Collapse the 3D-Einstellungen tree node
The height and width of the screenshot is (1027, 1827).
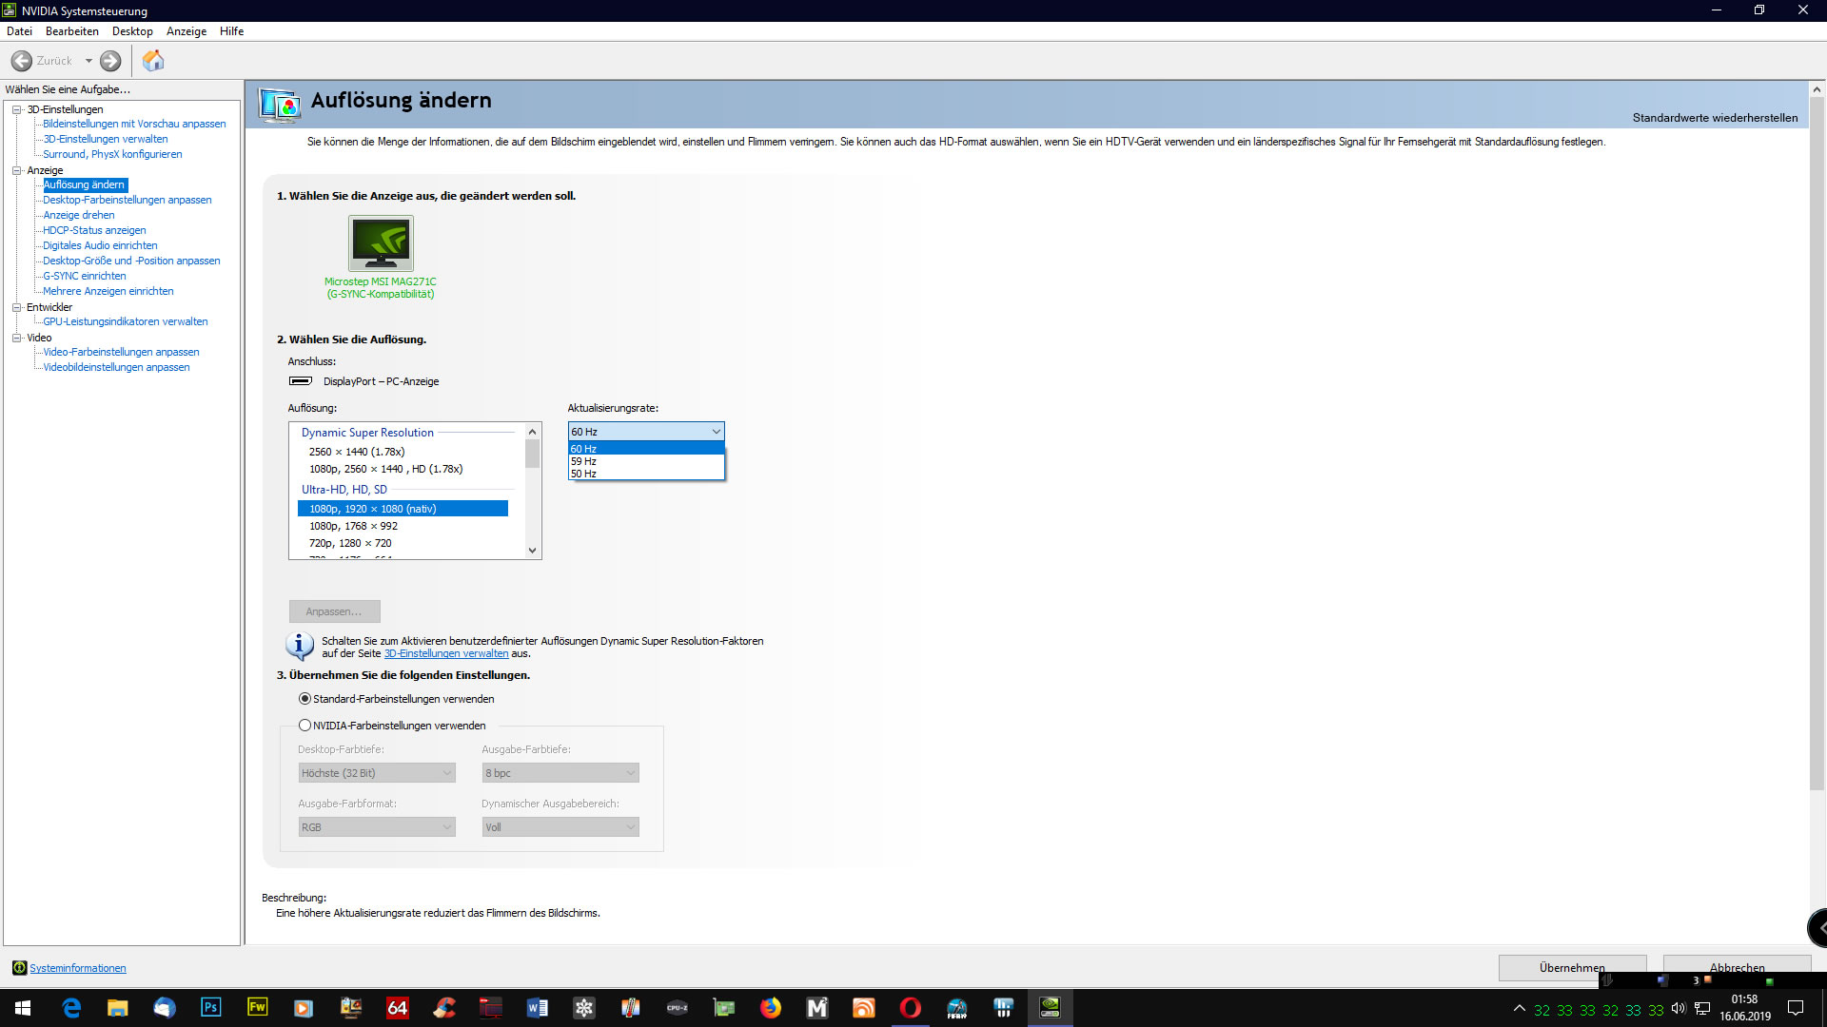coord(16,109)
